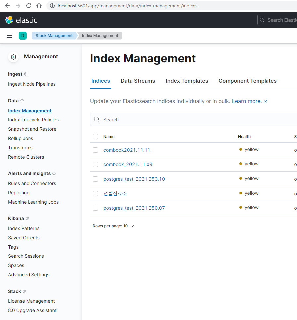Click the magnifier in Search Elastic bar
The image size is (297, 320).
(x=262, y=20)
